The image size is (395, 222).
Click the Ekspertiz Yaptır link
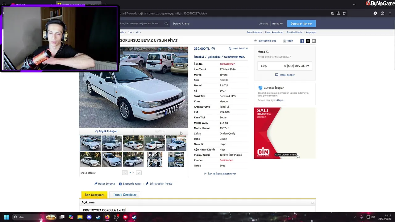(130, 184)
